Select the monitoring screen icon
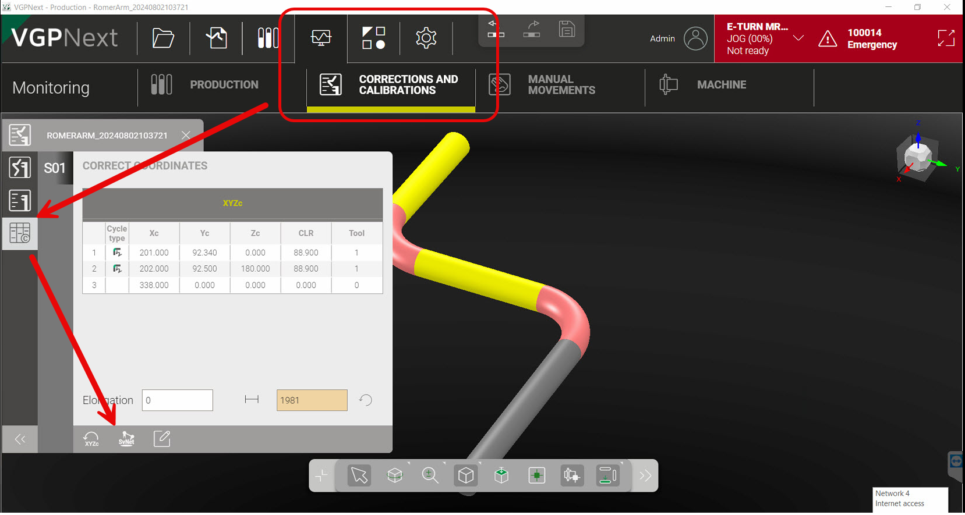This screenshot has width=965, height=515. (321, 38)
